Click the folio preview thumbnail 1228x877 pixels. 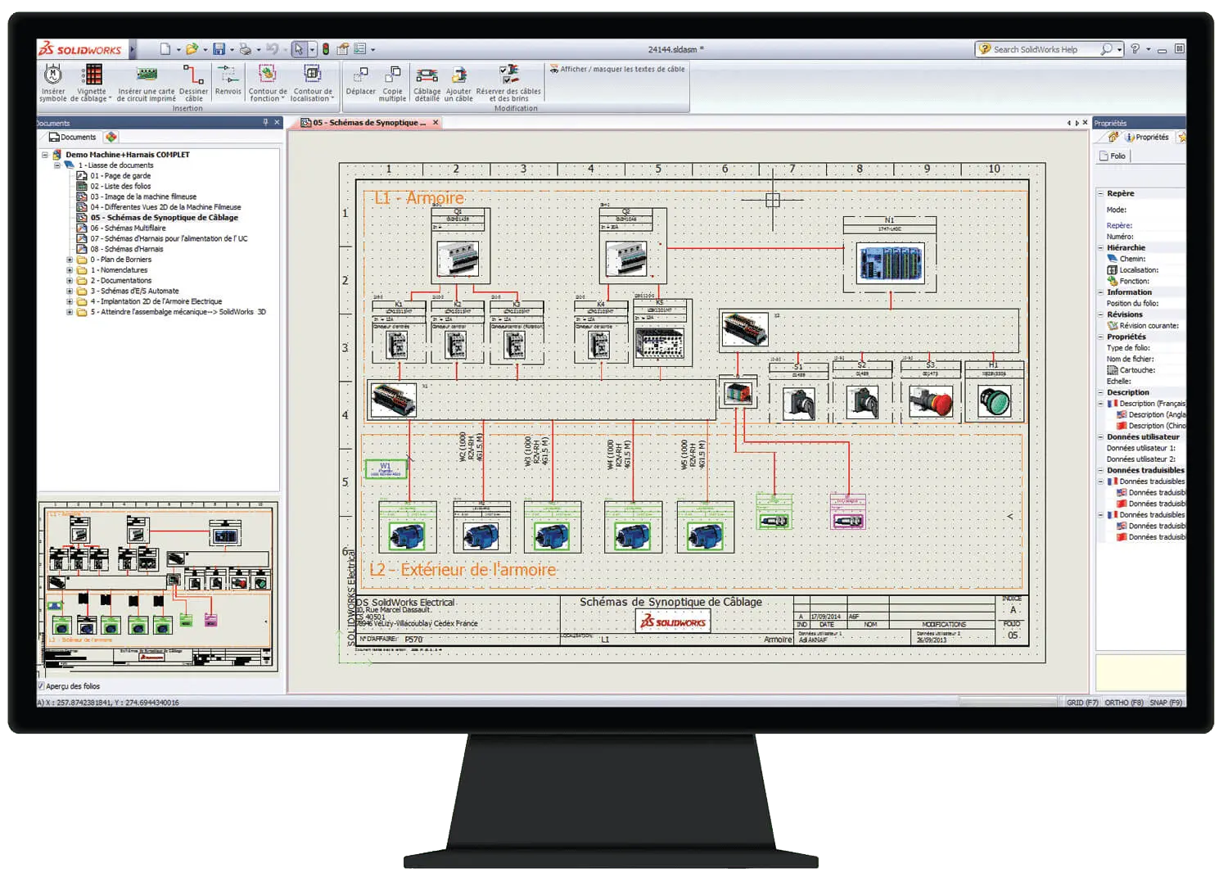[159, 588]
